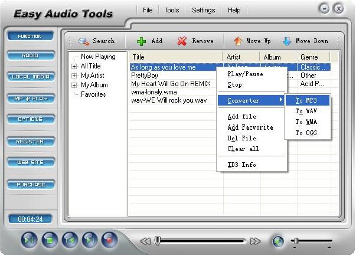Click the rewind double-arrow icon
The height and width of the screenshot is (256, 356).
[x=145, y=241]
